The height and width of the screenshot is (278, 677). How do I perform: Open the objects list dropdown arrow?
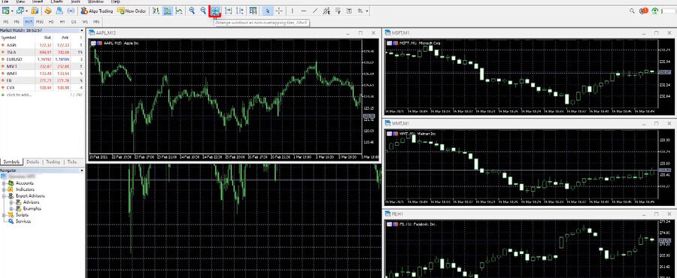click(x=367, y=11)
